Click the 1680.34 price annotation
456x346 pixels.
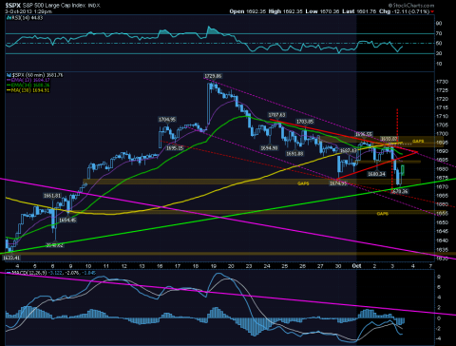376,174
